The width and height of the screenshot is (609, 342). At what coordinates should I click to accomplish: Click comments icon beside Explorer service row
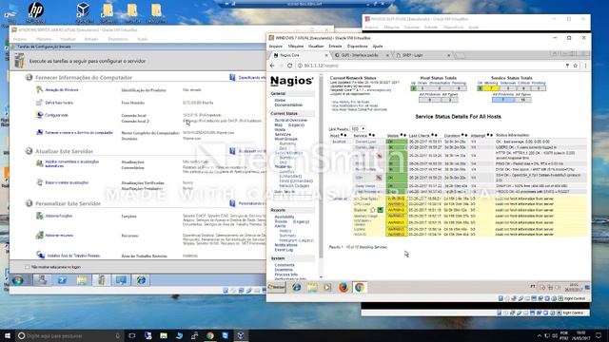(372, 210)
